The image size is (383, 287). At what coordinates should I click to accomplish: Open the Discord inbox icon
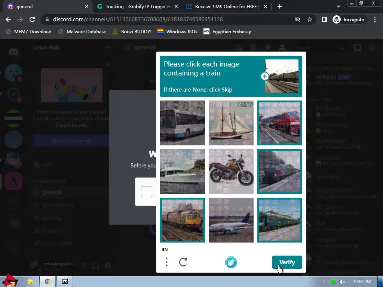click(x=358, y=47)
